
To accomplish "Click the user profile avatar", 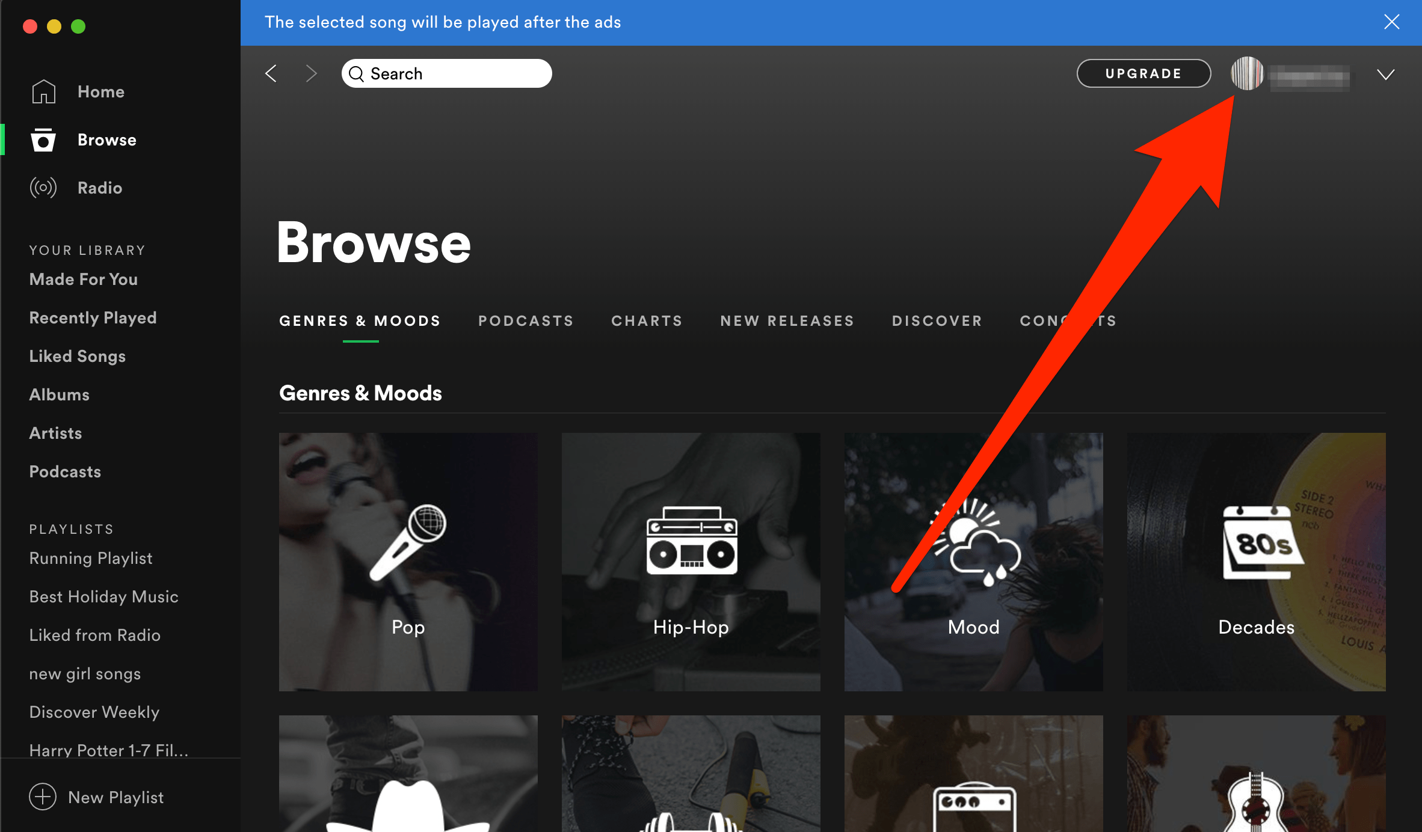I will coord(1247,73).
